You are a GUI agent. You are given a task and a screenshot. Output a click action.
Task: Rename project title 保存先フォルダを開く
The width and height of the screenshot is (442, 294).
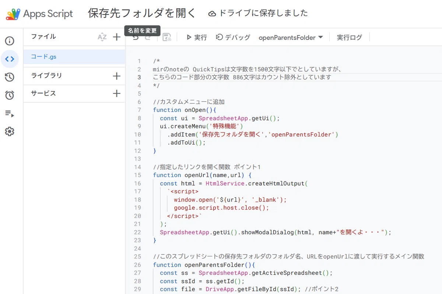point(142,14)
